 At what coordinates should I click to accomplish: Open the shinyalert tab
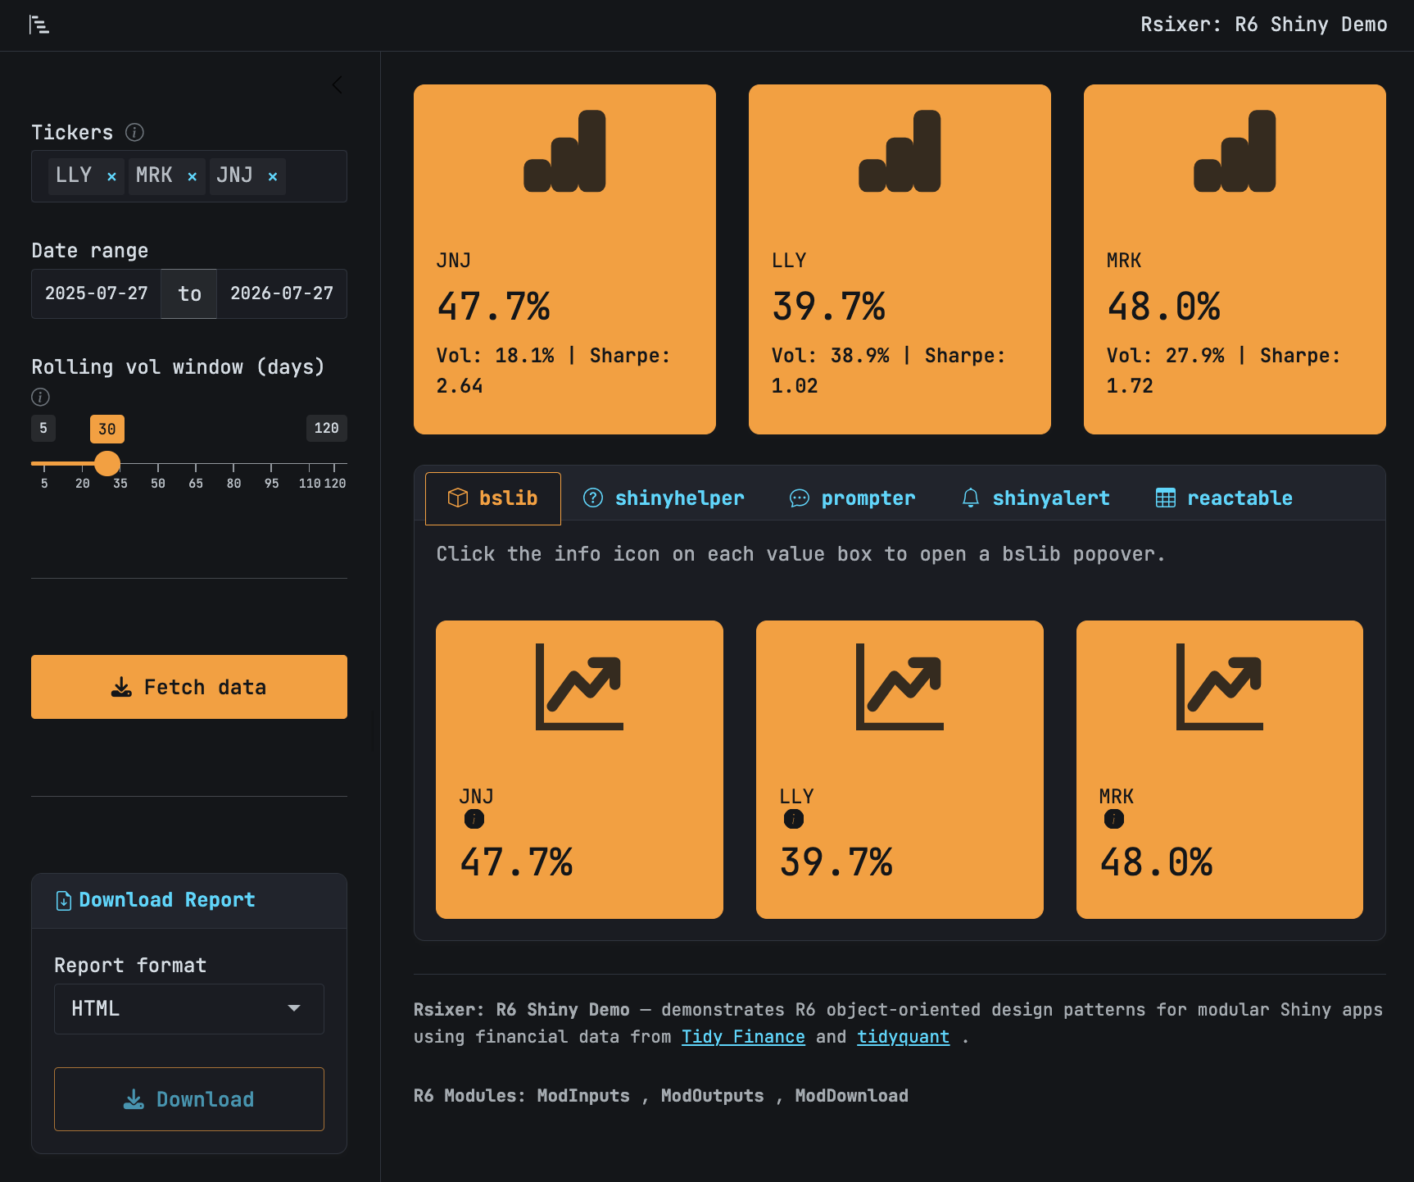[1036, 498]
